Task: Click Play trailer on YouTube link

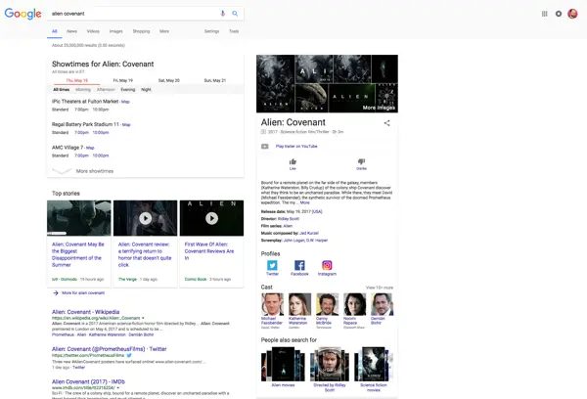Action: tap(296, 147)
